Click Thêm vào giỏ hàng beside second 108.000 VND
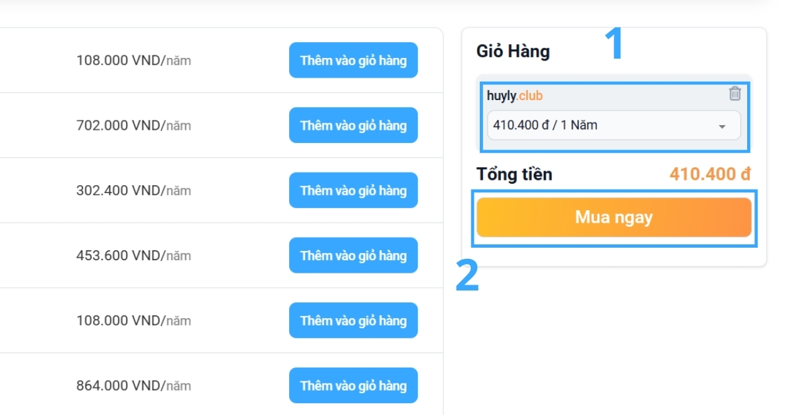Screen dimensions: 792x415 [x=353, y=320]
